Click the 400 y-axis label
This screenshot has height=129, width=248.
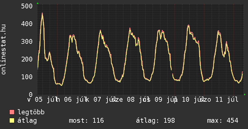pos(27,24)
